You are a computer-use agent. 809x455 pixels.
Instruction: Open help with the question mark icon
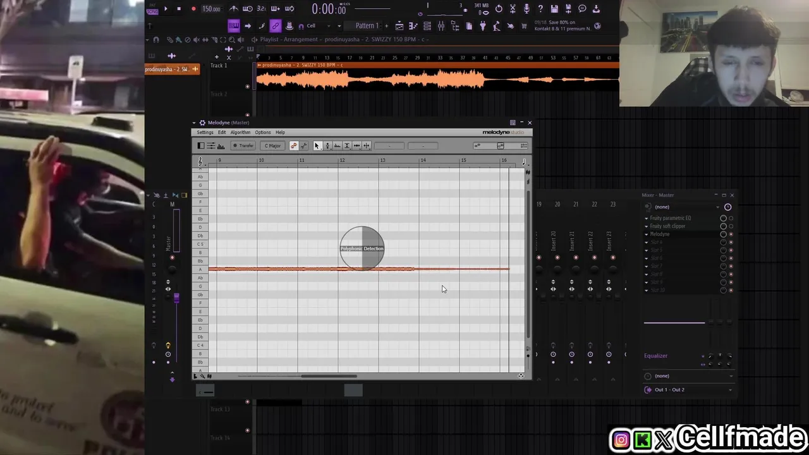[x=540, y=9]
